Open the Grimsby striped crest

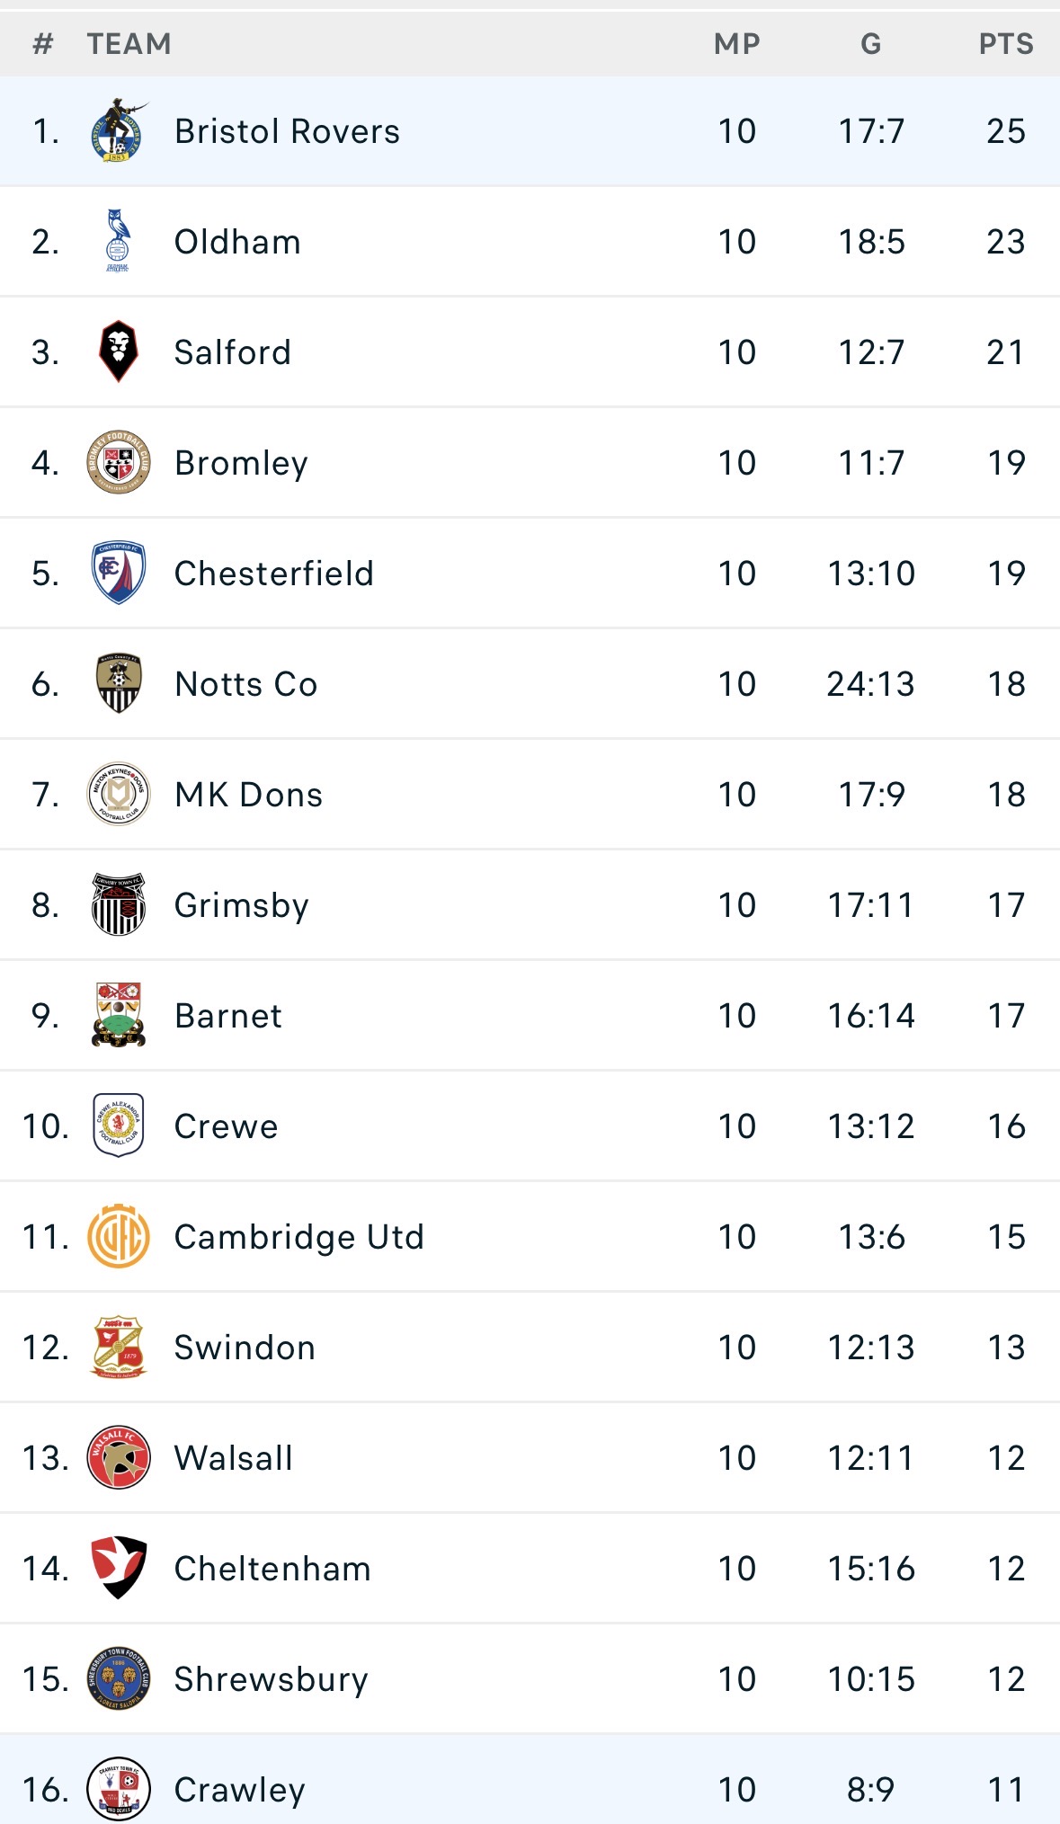pos(119,904)
